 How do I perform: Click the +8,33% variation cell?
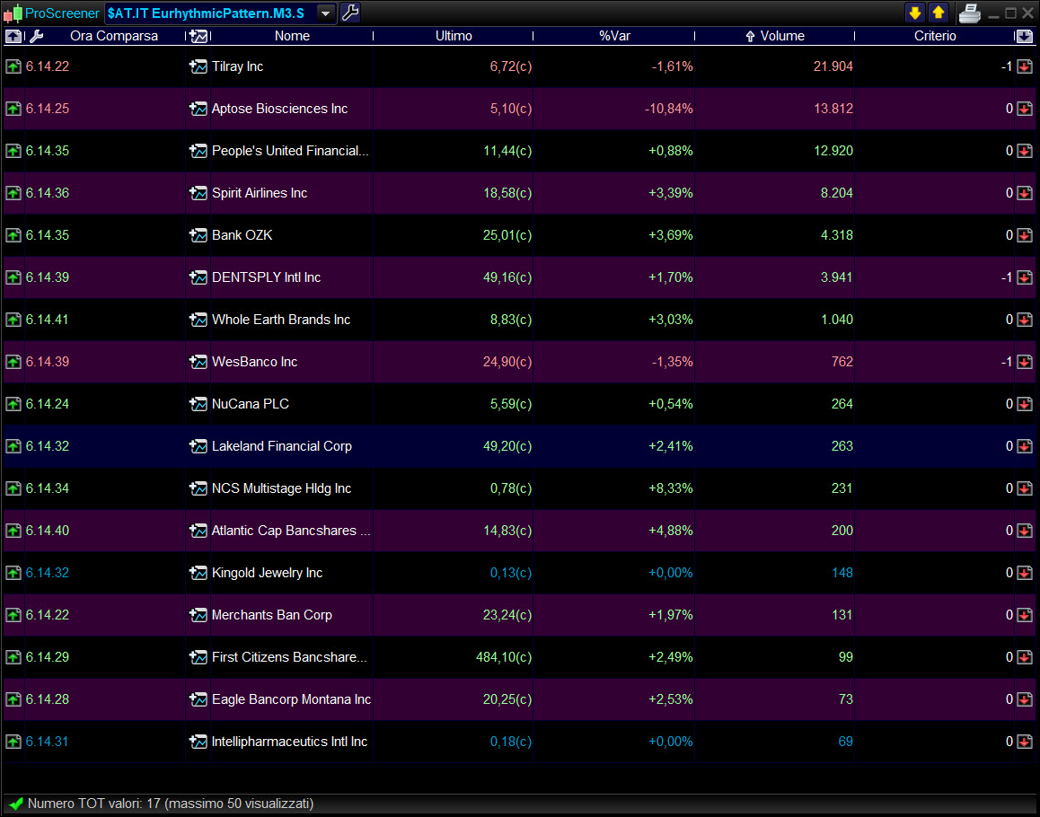click(x=671, y=488)
